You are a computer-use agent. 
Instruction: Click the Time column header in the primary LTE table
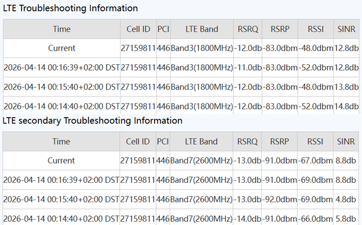62,29
